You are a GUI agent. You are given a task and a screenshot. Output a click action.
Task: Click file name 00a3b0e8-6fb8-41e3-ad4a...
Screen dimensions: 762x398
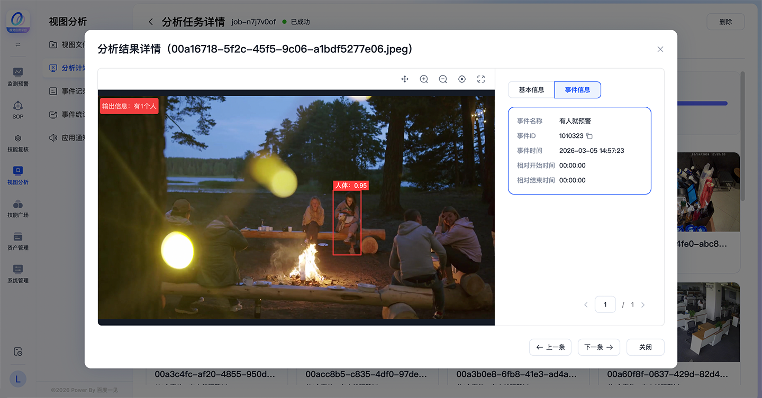point(517,374)
